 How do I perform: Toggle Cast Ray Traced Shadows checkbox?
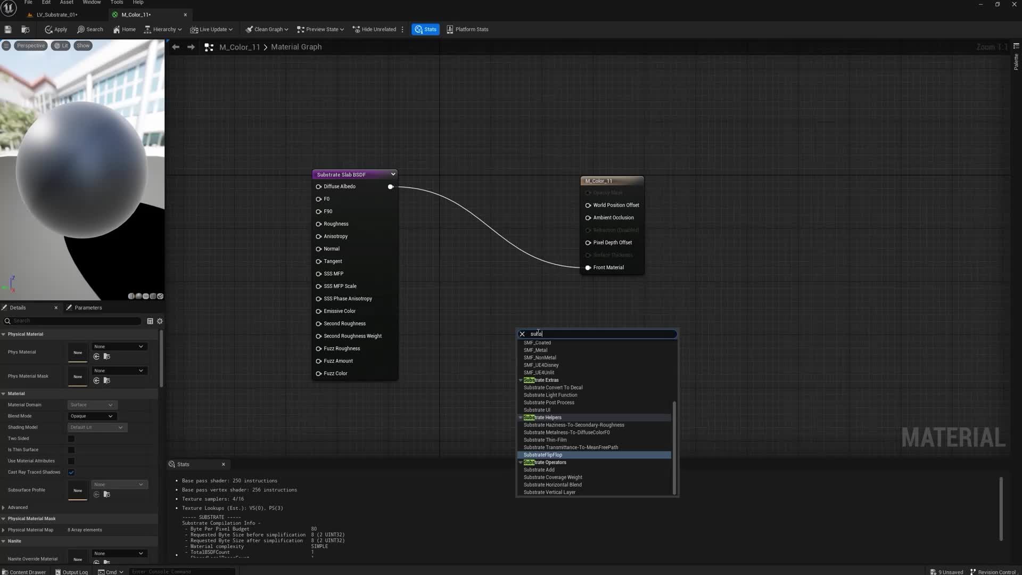(x=71, y=472)
